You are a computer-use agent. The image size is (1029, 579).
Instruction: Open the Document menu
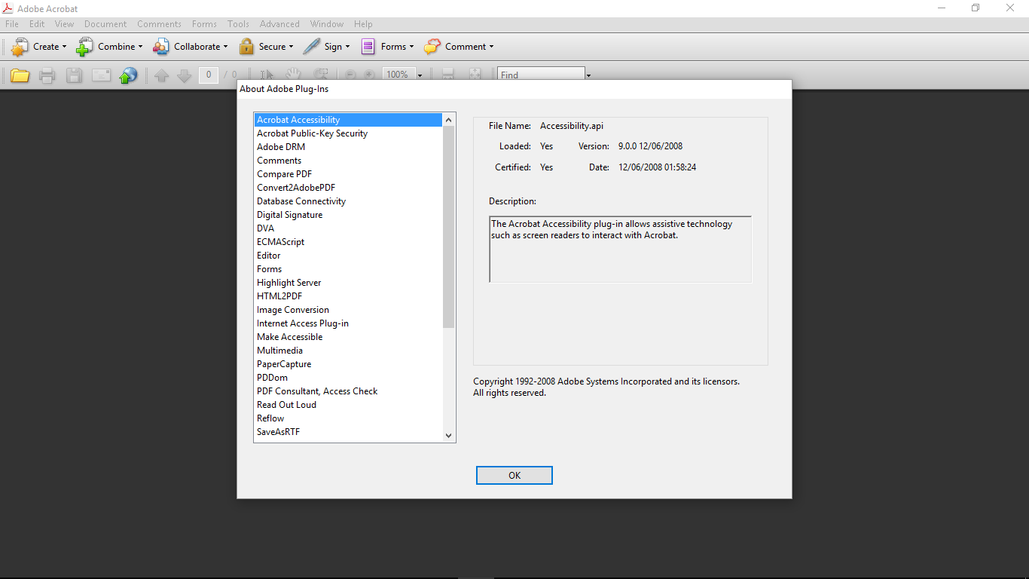(105, 24)
